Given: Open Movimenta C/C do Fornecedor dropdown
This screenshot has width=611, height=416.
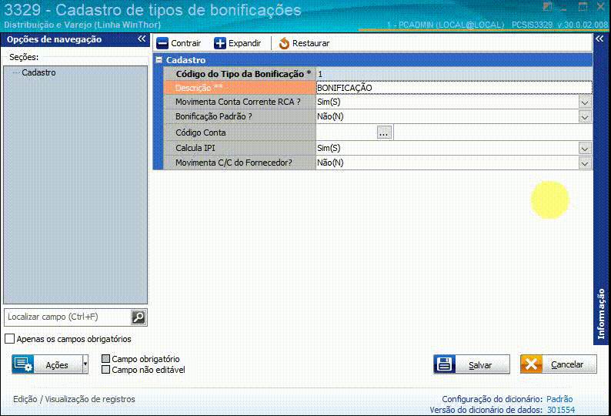Looking at the screenshot, I should pos(585,163).
